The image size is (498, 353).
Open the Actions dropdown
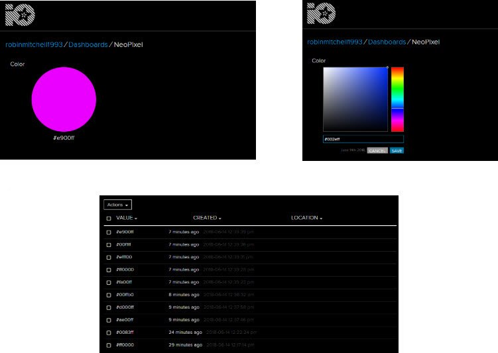pyautogui.click(x=118, y=205)
